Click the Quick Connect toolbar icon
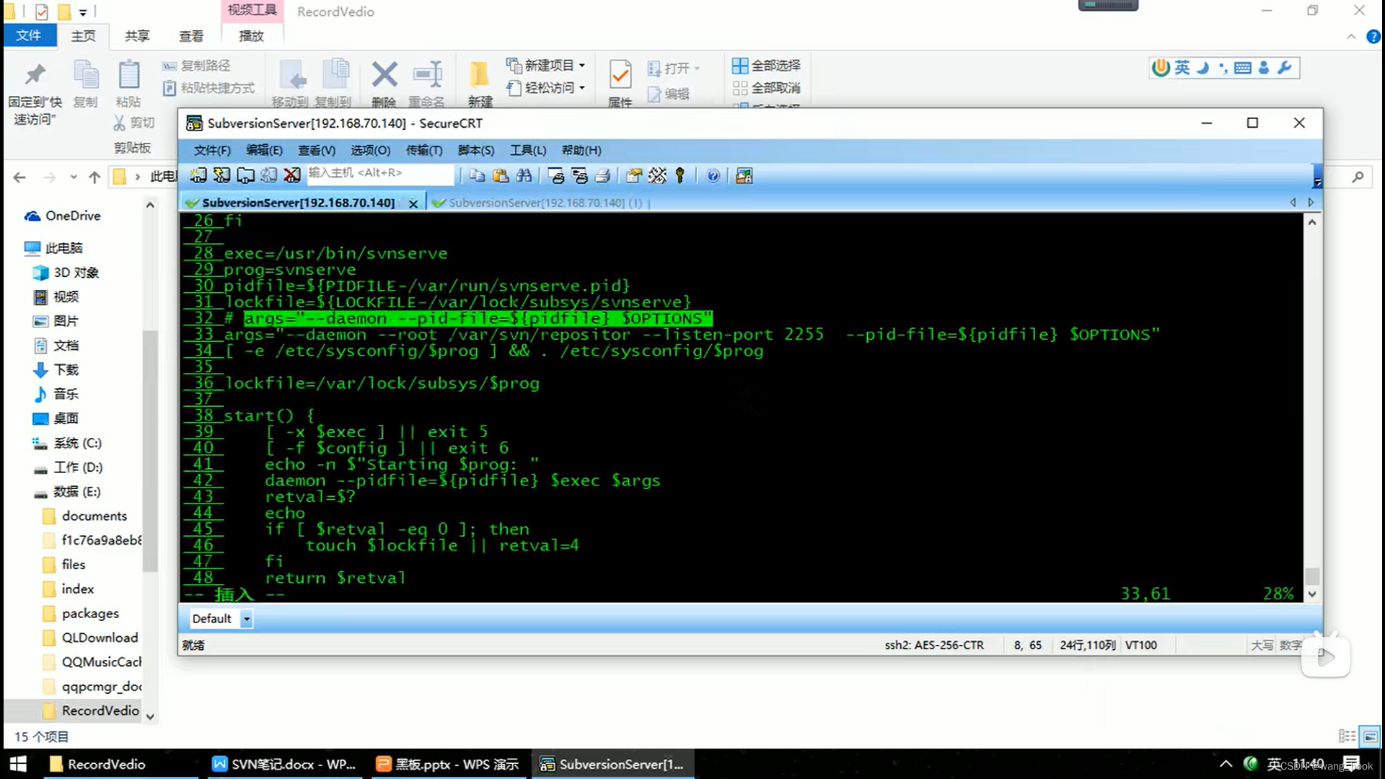The width and height of the screenshot is (1385, 779). coord(221,175)
